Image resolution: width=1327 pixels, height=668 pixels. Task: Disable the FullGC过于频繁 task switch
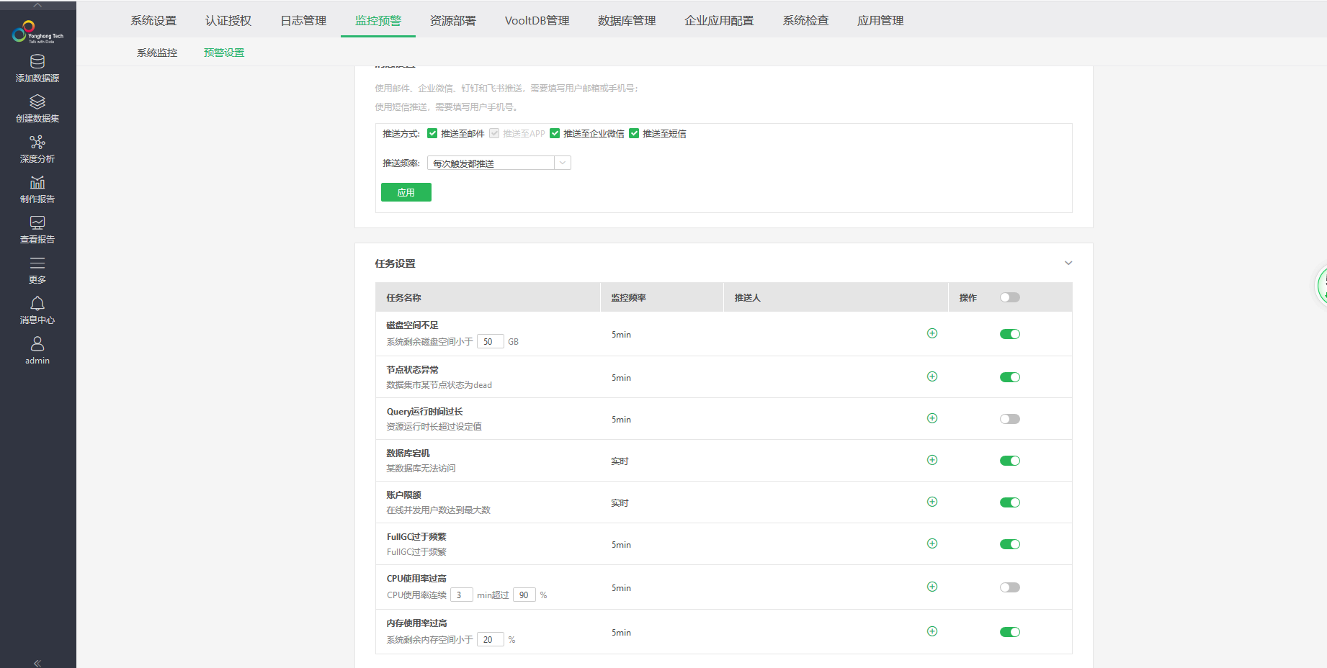(1010, 544)
